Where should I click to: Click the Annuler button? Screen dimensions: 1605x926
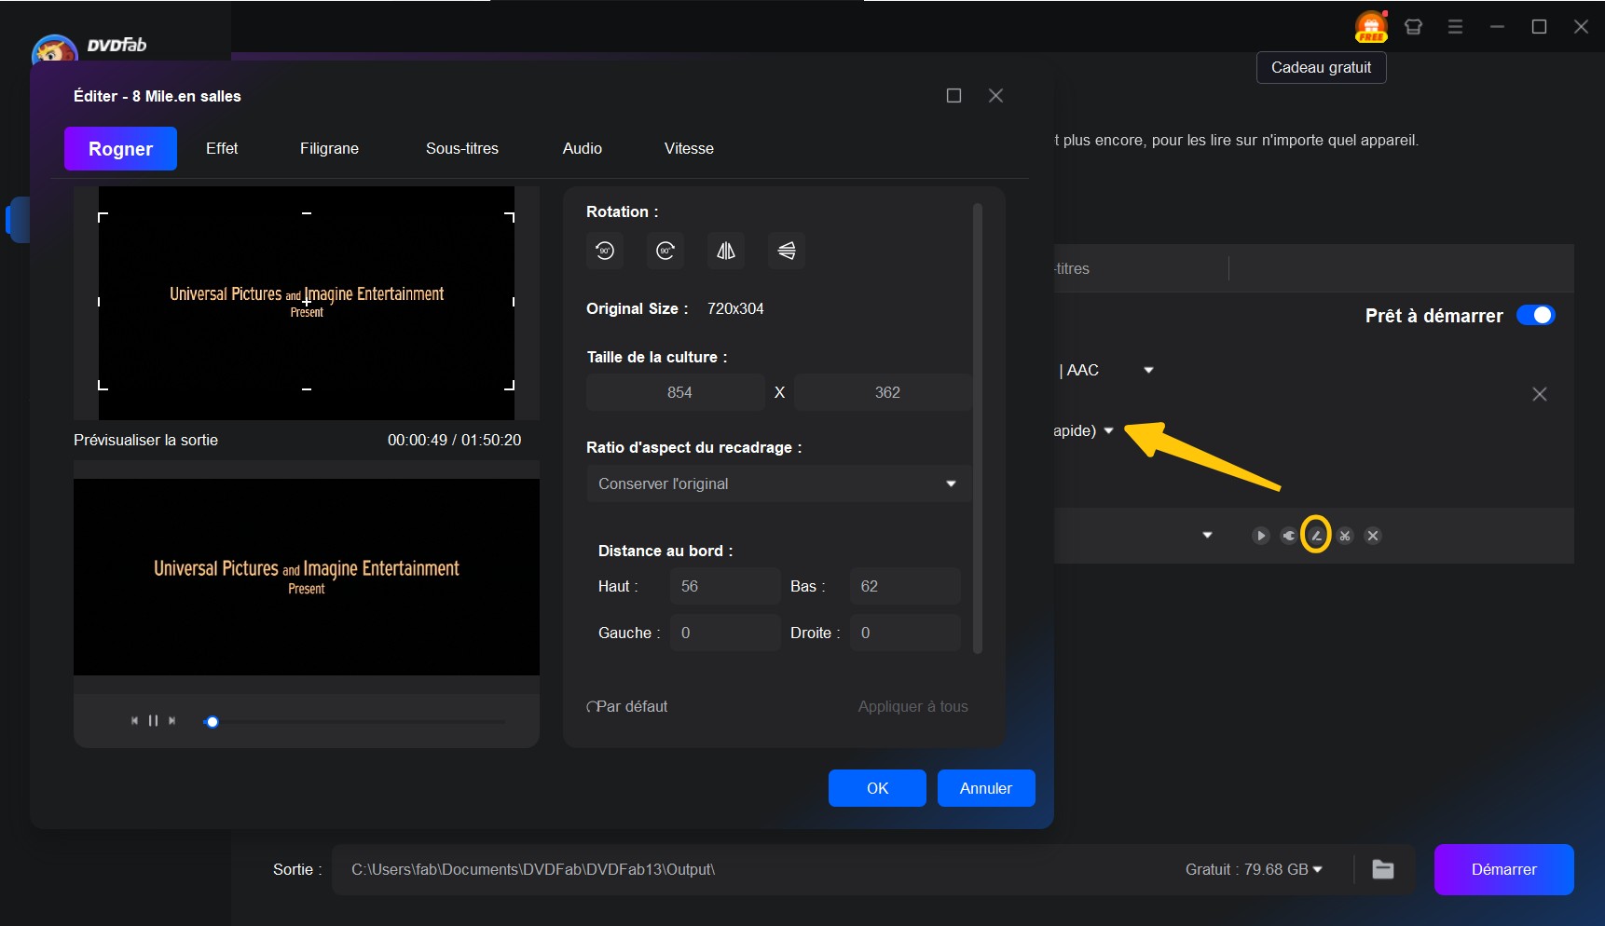pyautogui.click(x=986, y=788)
